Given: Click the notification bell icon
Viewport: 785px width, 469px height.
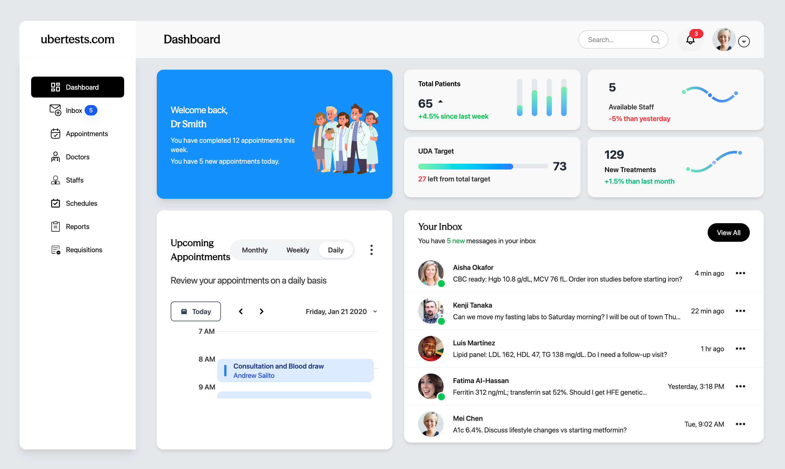Looking at the screenshot, I should click(x=690, y=40).
